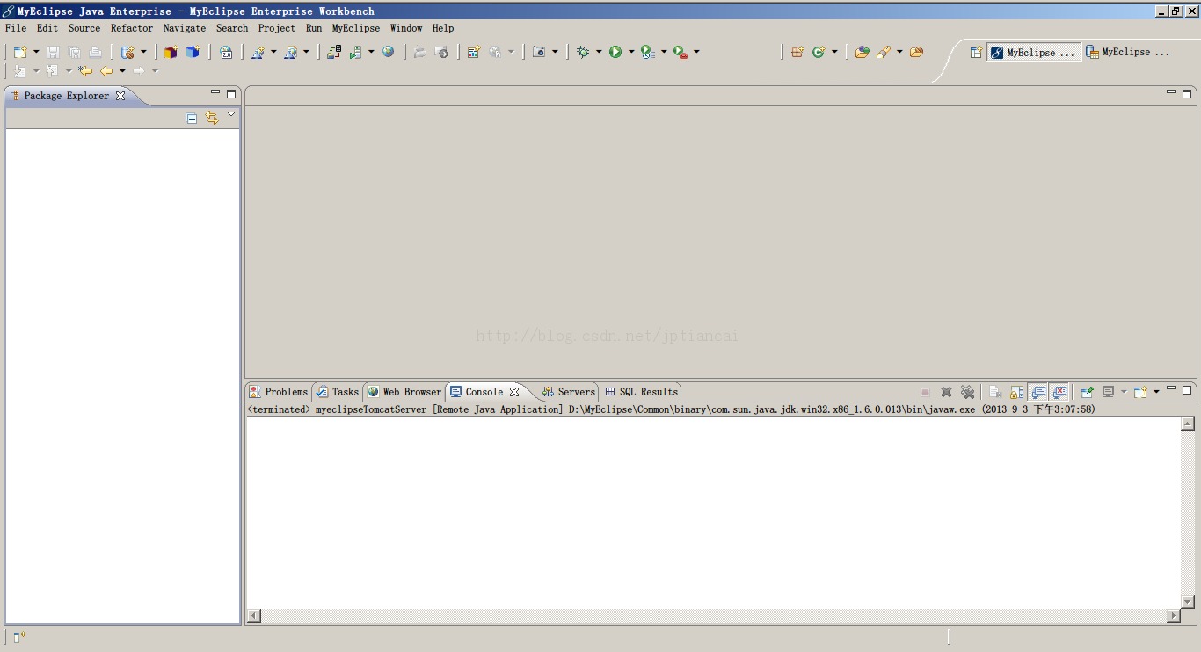1201x652 pixels.
Task: Click the Back navigation arrow icon
Action: [106, 71]
